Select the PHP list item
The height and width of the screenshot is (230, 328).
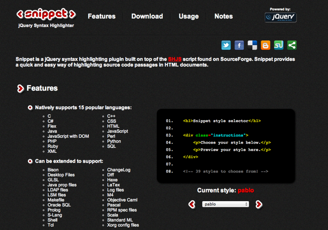tap(52, 141)
